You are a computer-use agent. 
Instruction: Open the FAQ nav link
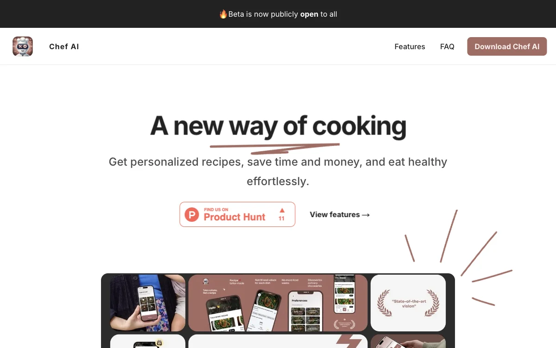[x=447, y=46]
